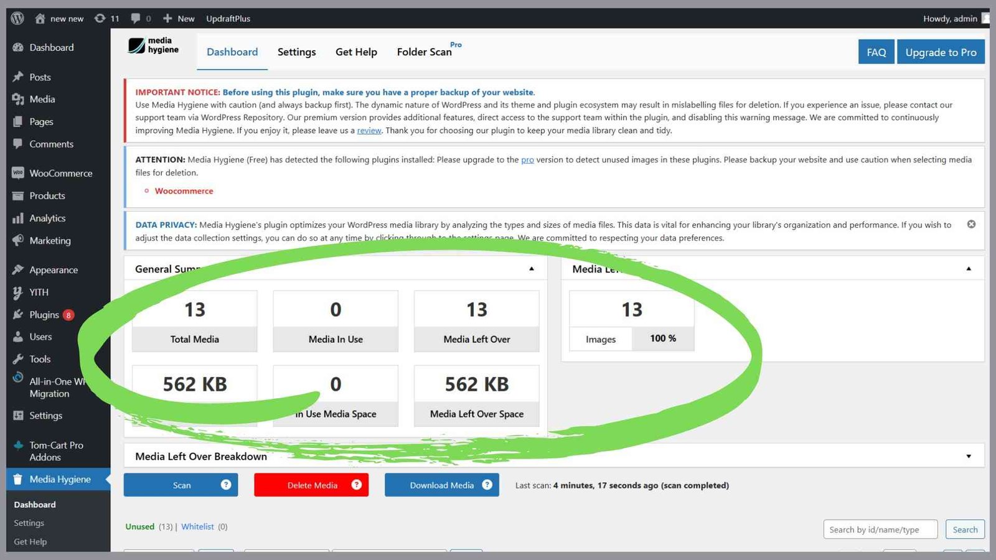
Task: Collapse the Media Left Over panel arrow
Action: [969, 269]
